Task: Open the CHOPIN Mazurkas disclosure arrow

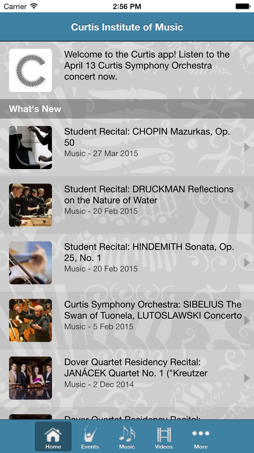Action: point(247,147)
